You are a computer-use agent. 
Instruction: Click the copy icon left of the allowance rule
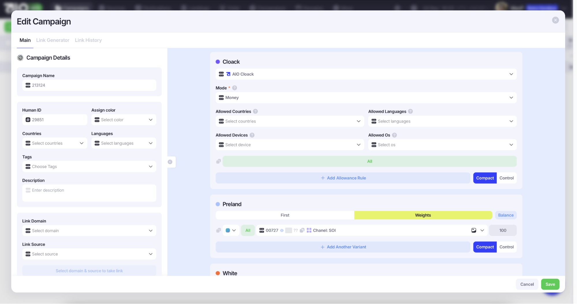coord(219,161)
